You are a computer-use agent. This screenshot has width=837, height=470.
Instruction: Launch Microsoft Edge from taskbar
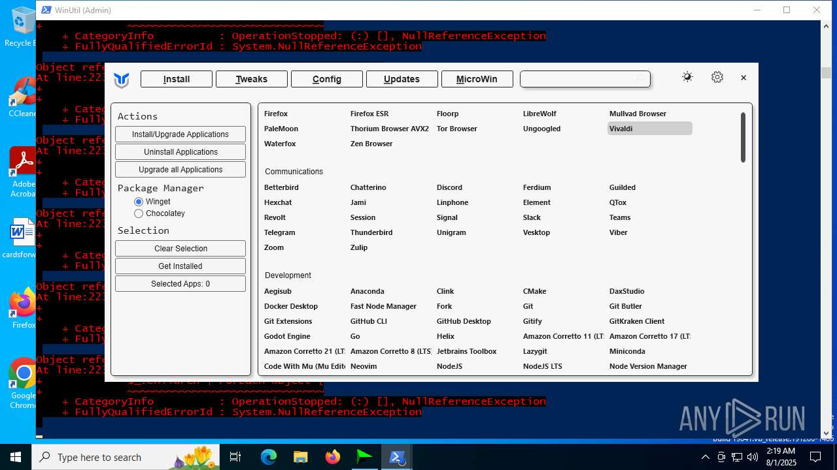click(x=269, y=457)
